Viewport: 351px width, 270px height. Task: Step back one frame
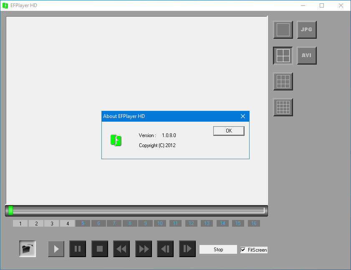point(165,249)
